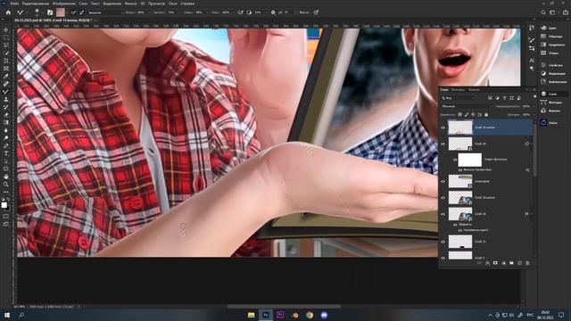The height and width of the screenshot is (321, 571).
Task: Click the open document tab title
Action: (x=53, y=21)
